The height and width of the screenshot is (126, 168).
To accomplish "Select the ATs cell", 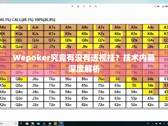I will pyautogui.click(x=52, y=27).
